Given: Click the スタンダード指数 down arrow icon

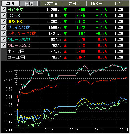Looking at the screenshot, I should pos(65,34).
